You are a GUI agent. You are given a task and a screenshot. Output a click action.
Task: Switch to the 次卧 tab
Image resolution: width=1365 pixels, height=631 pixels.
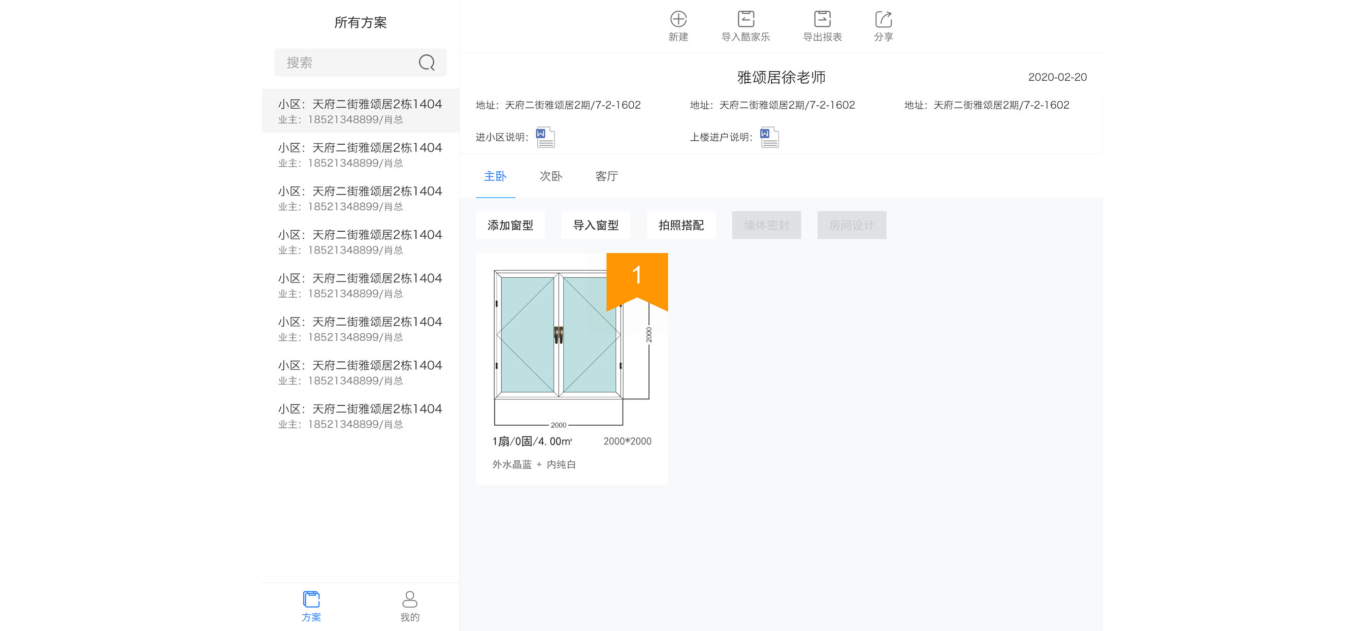click(550, 176)
